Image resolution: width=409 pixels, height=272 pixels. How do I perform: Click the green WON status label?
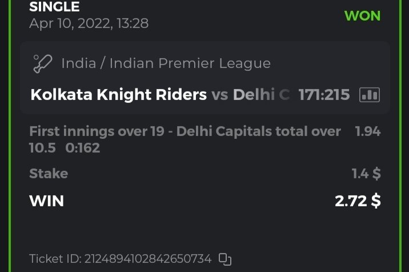362,15
